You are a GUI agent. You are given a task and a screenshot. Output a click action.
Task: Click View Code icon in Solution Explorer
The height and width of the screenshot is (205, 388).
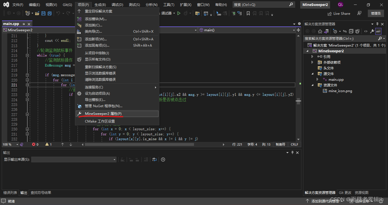point(366,31)
